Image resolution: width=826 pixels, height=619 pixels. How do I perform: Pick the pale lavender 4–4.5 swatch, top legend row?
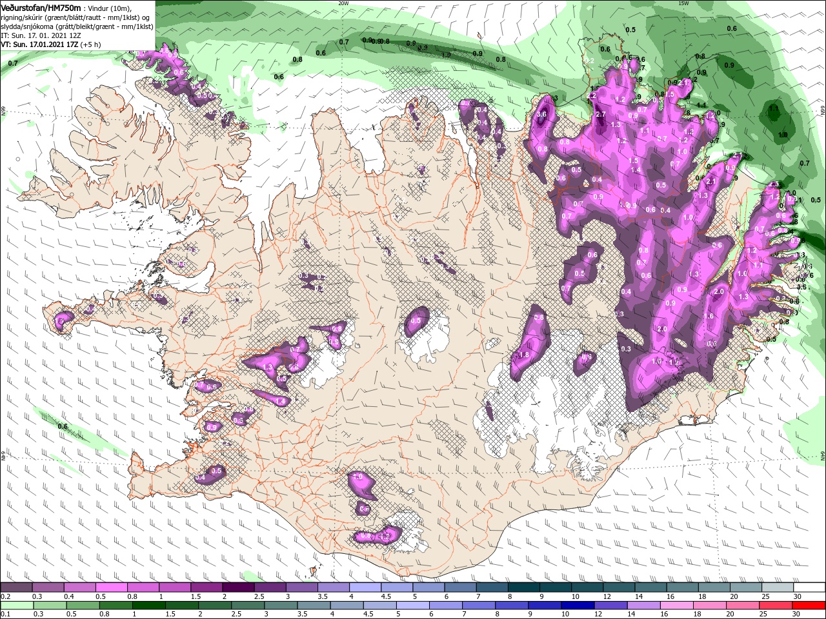click(365, 587)
